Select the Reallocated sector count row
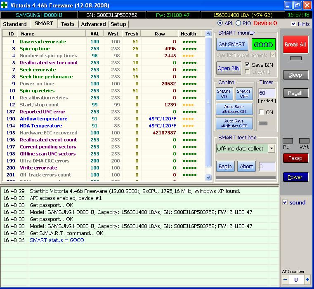Screen dimensions: 314x289 tap(103, 63)
